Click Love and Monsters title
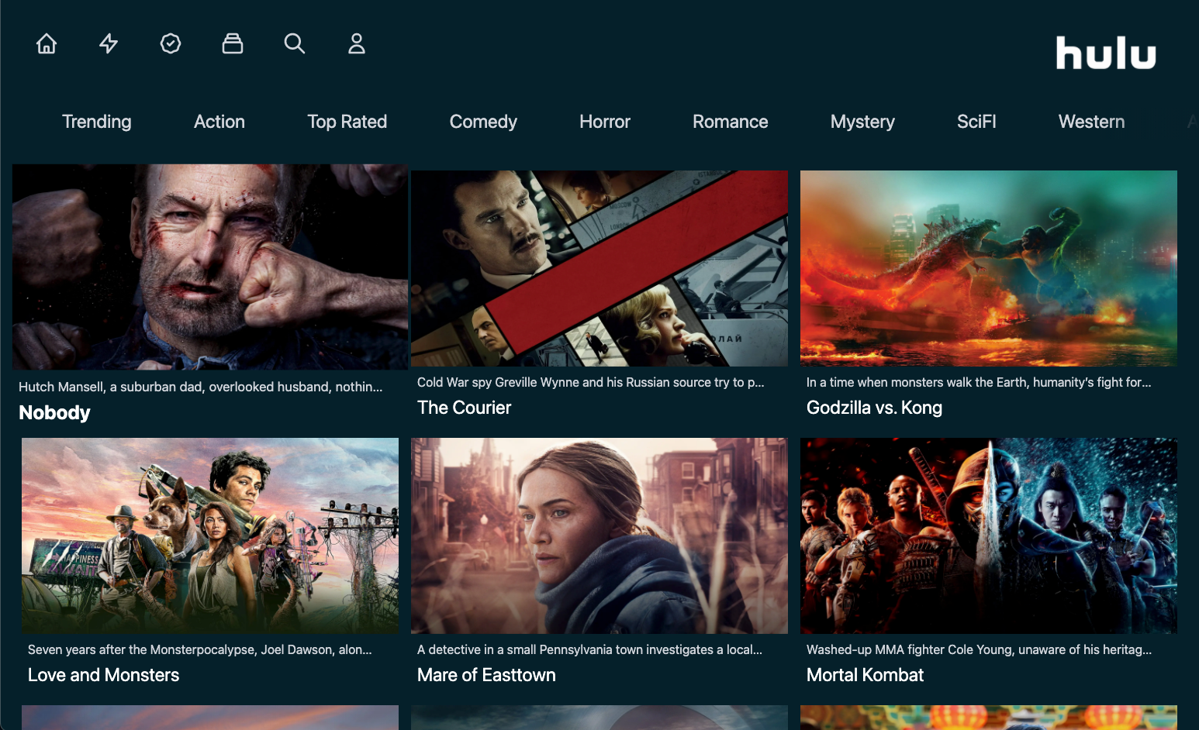 click(104, 675)
